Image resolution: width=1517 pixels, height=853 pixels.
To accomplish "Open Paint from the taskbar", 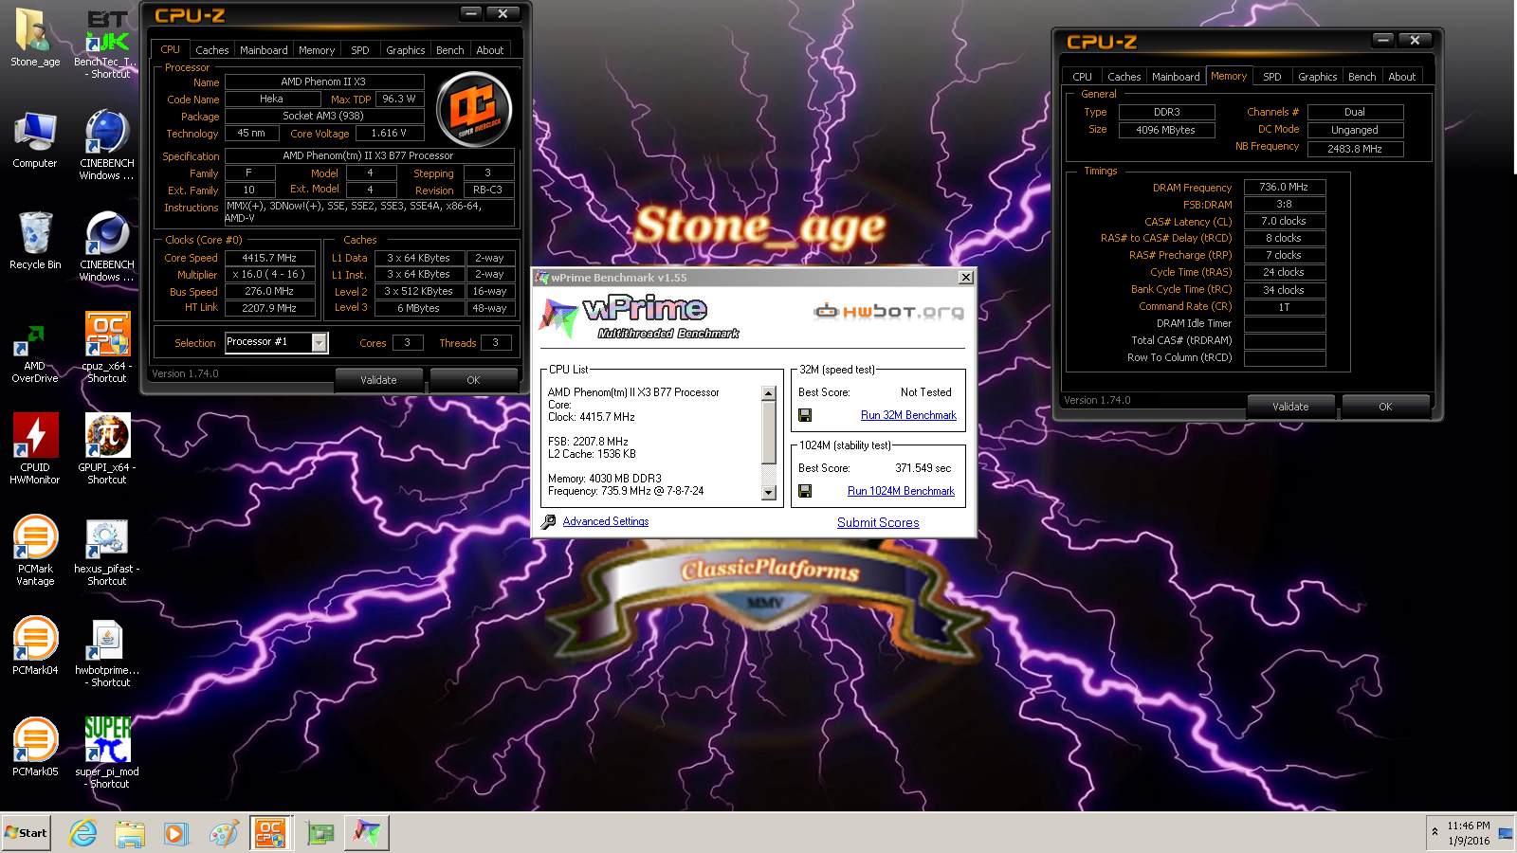I will [224, 833].
